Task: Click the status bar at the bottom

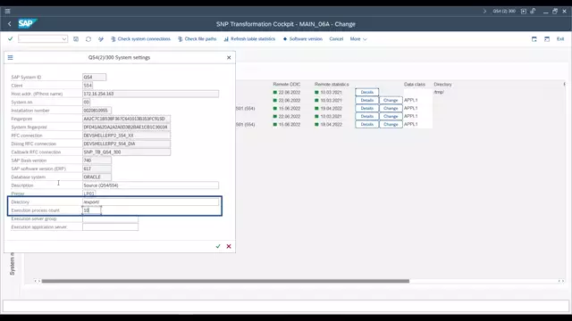Action: [286, 306]
